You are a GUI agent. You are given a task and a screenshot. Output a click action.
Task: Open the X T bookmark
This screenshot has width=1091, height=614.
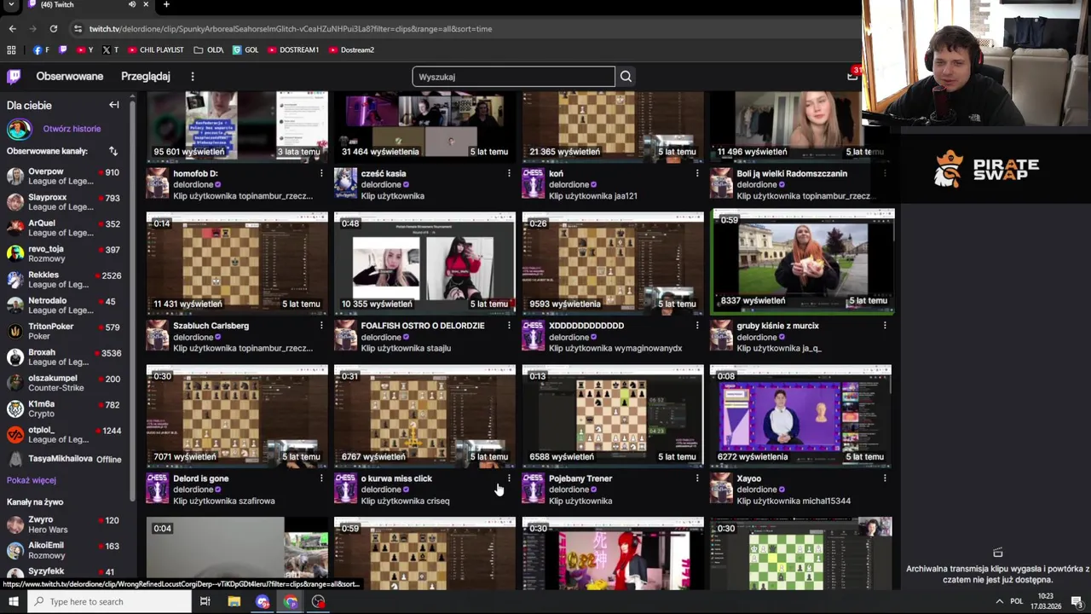click(x=110, y=50)
